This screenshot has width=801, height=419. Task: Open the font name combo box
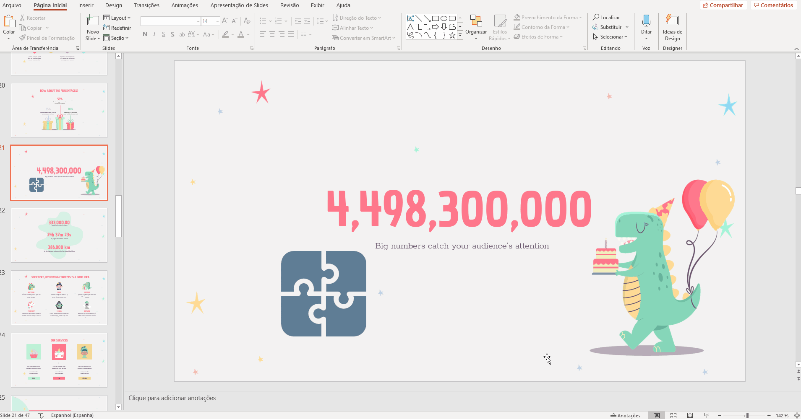(170, 21)
